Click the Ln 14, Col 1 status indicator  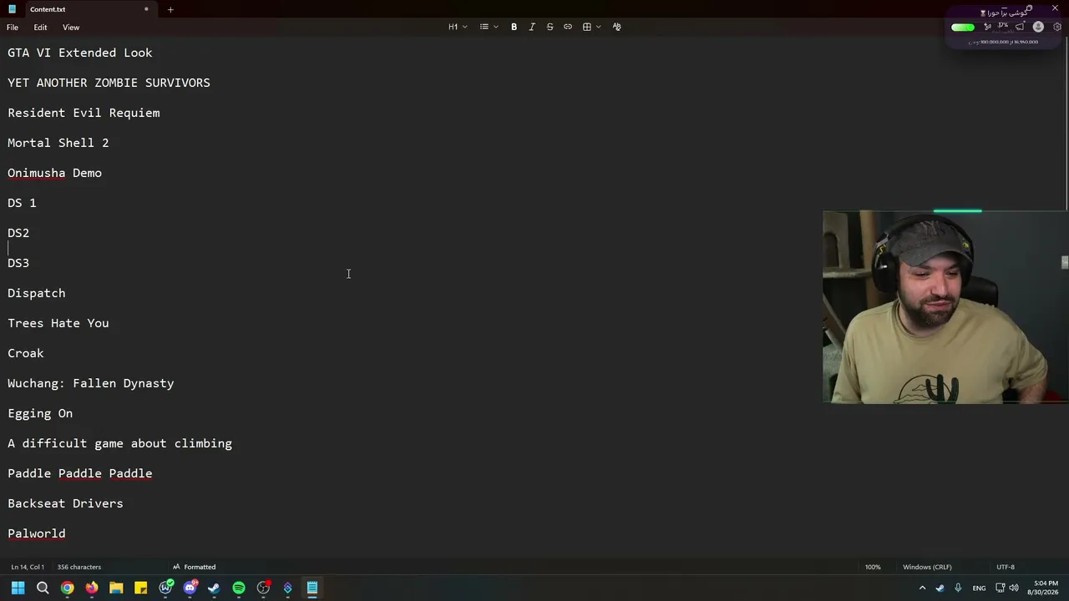click(28, 567)
